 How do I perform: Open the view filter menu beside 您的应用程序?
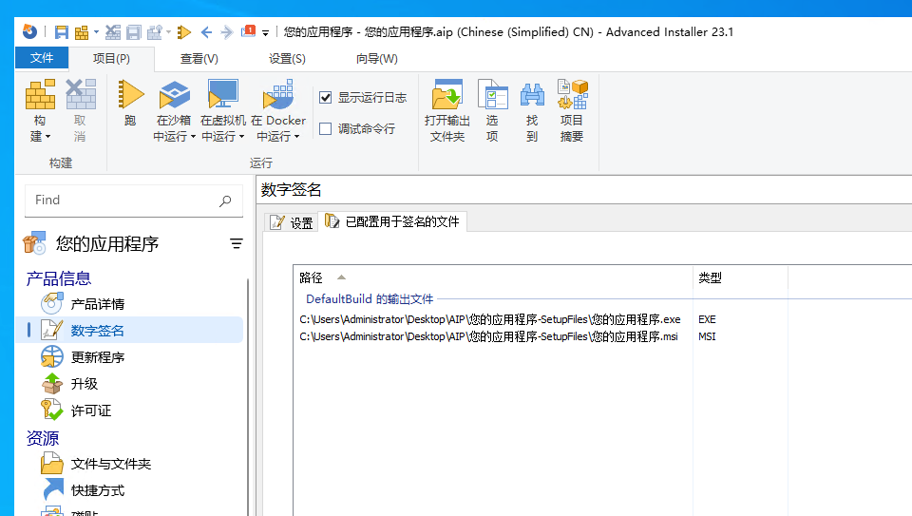click(x=237, y=244)
